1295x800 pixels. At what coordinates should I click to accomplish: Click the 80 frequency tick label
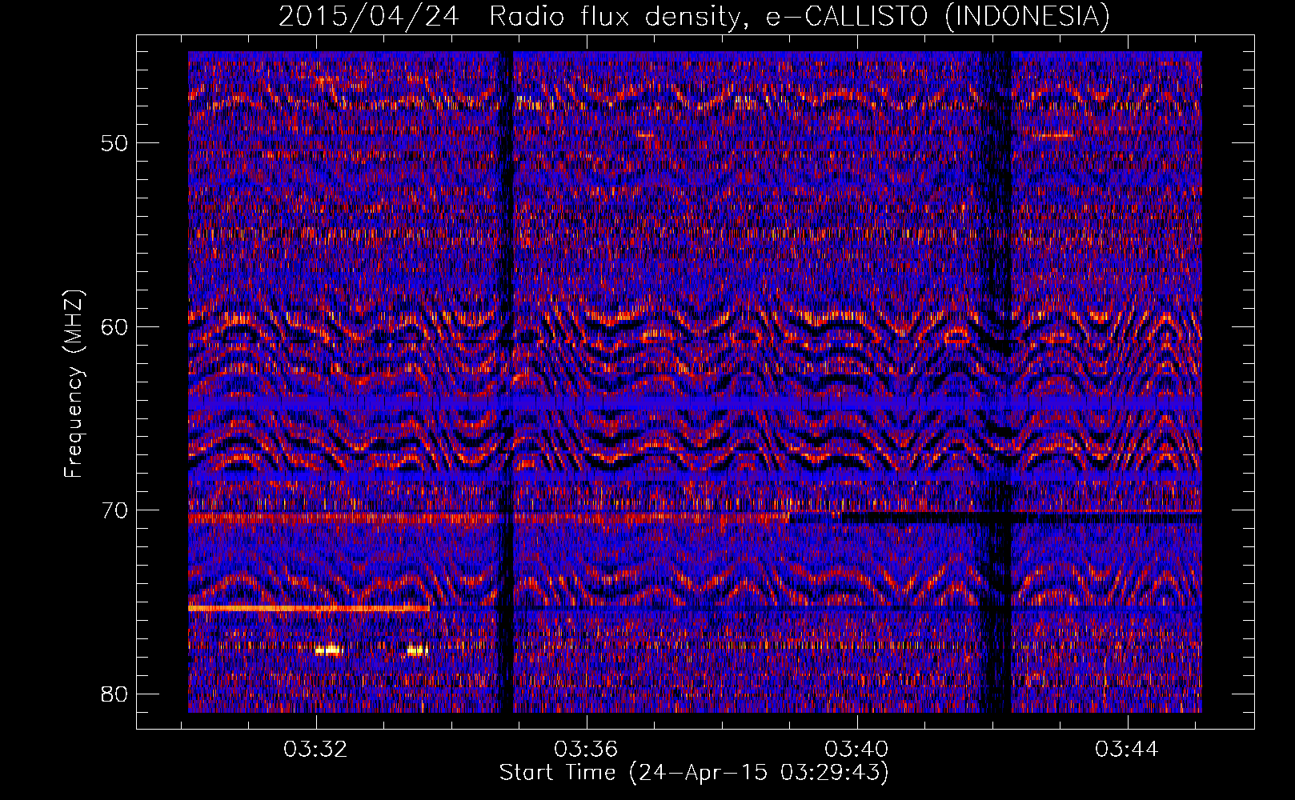tap(114, 694)
